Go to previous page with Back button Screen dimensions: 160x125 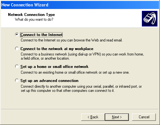pos(93,117)
